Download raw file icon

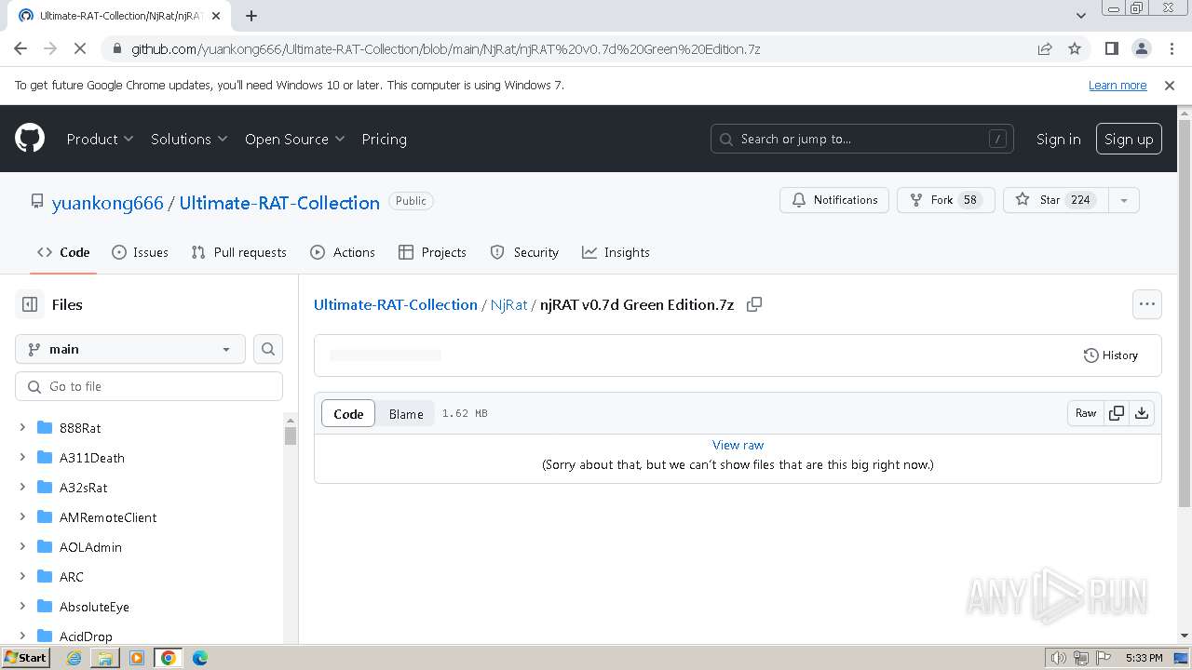(1142, 413)
